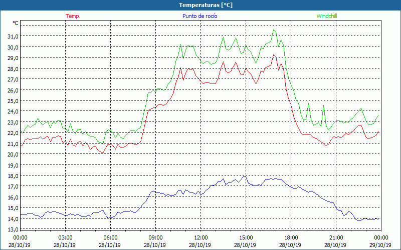Click the "28,0" y-axis value
This screenshot has width=401, height=250.
pos(13,68)
